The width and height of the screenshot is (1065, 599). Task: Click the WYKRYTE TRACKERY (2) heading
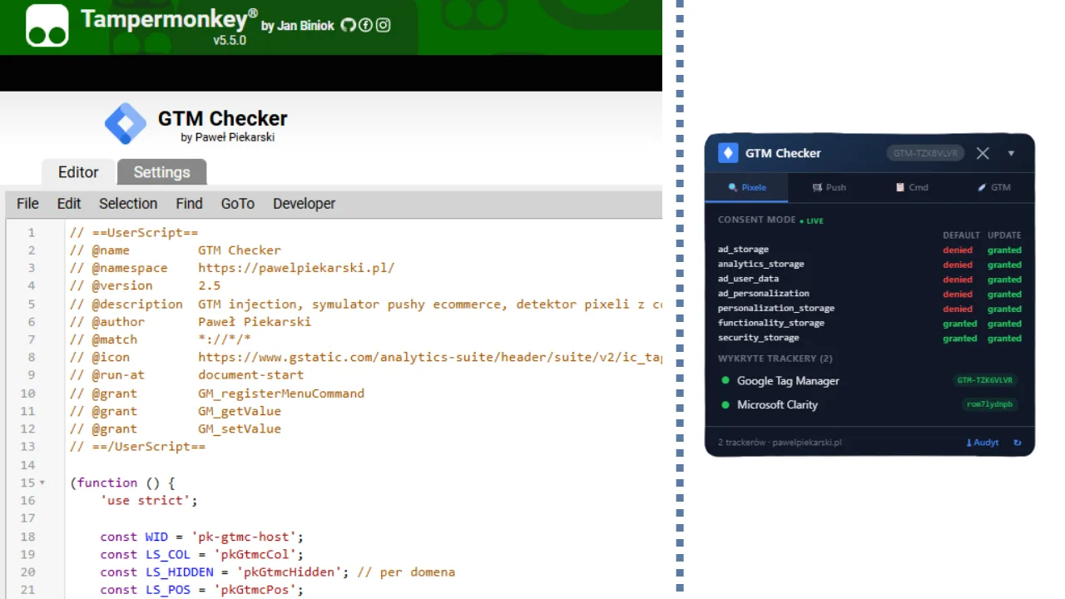[x=775, y=359]
